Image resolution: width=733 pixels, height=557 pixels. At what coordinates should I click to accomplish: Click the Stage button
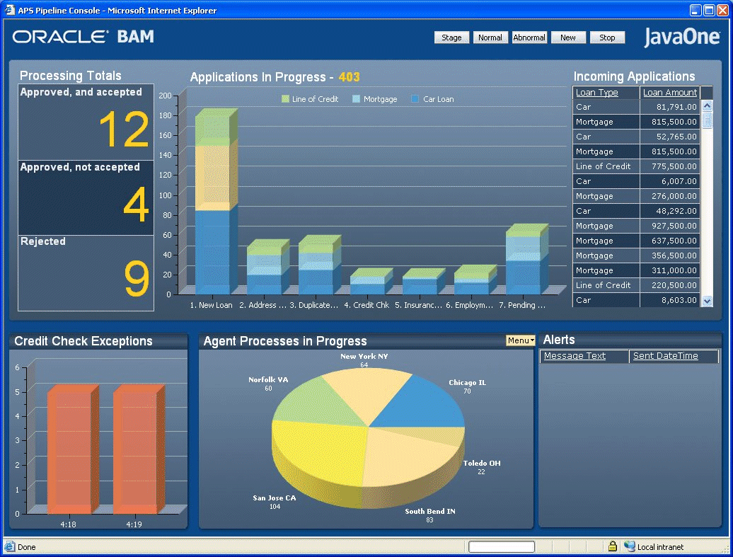451,38
